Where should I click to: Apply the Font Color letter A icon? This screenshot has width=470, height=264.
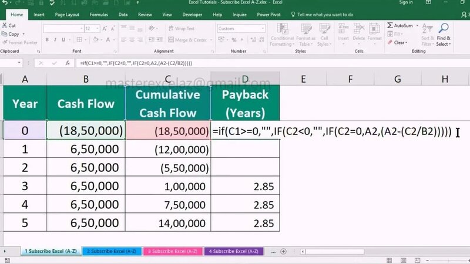[108, 39]
